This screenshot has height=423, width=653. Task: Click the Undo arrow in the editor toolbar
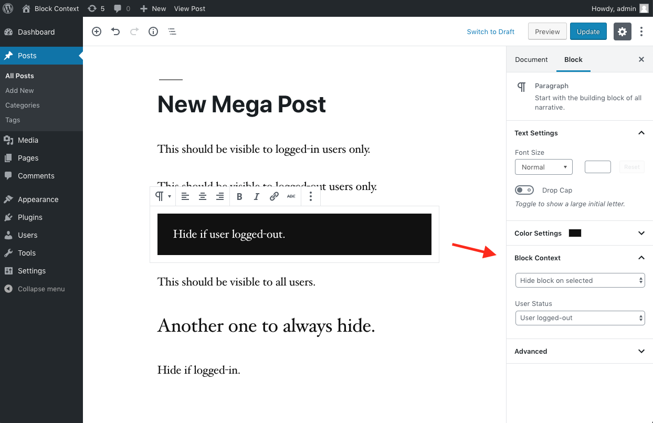click(x=115, y=31)
